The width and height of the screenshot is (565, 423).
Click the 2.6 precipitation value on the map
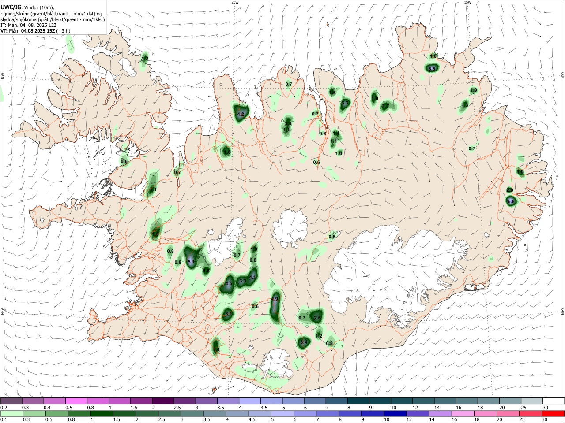(x=317, y=318)
